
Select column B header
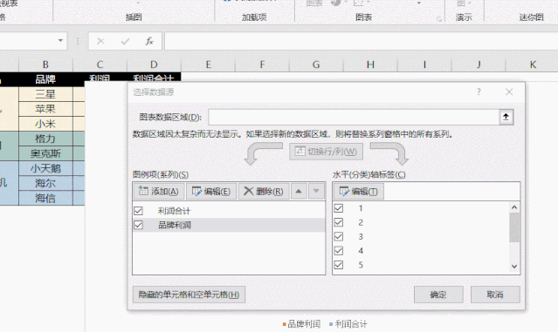pyautogui.click(x=45, y=64)
